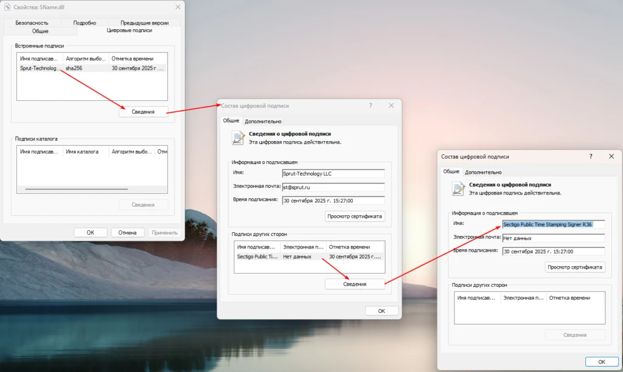Open the Подробно tab
Screen dimensions: 623x372
tap(85, 22)
